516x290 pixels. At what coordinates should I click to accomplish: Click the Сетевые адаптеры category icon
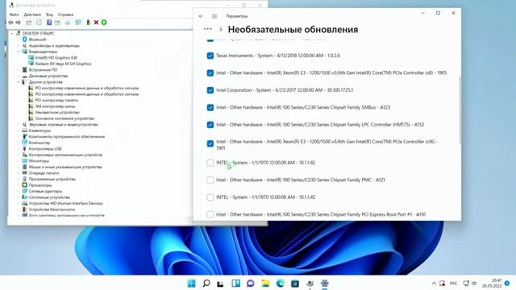[24, 191]
